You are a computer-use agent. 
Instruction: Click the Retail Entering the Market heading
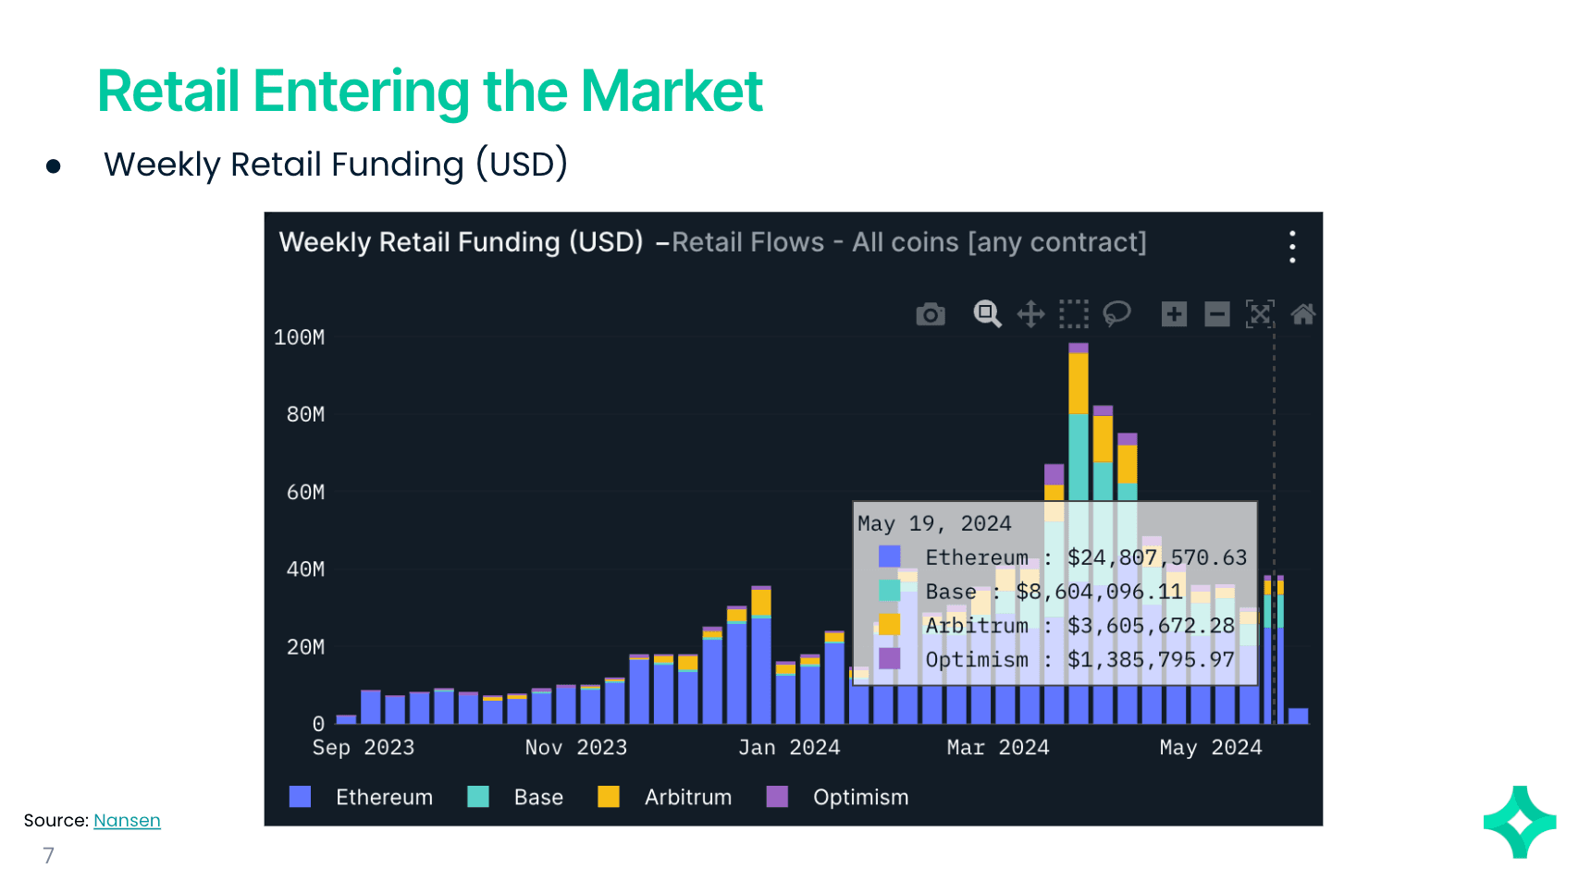pyautogui.click(x=430, y=92)
